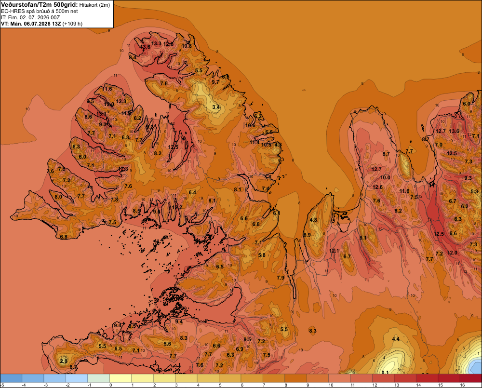Click the 8.3 value in the orange area
Viewport: 482px width, 388px height.
(x=313, y=331)
